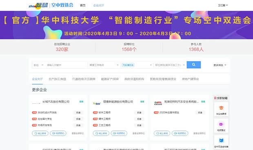The height and width of the screenshot is (150, 253).
Task: Click 投递 for 软件工程师
Action: pyautogui.click(x=139, y=112)
